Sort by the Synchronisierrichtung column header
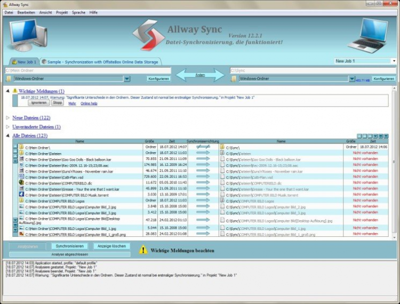The width and height of the screenshot is (400, 304). coord(203,141)
